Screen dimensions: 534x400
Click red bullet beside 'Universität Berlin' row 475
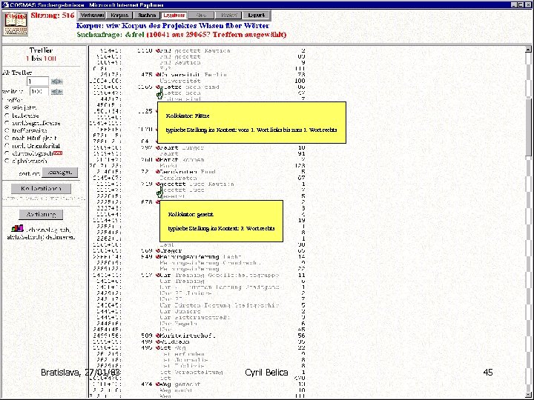pyautogui.click(x=158, y=75)
